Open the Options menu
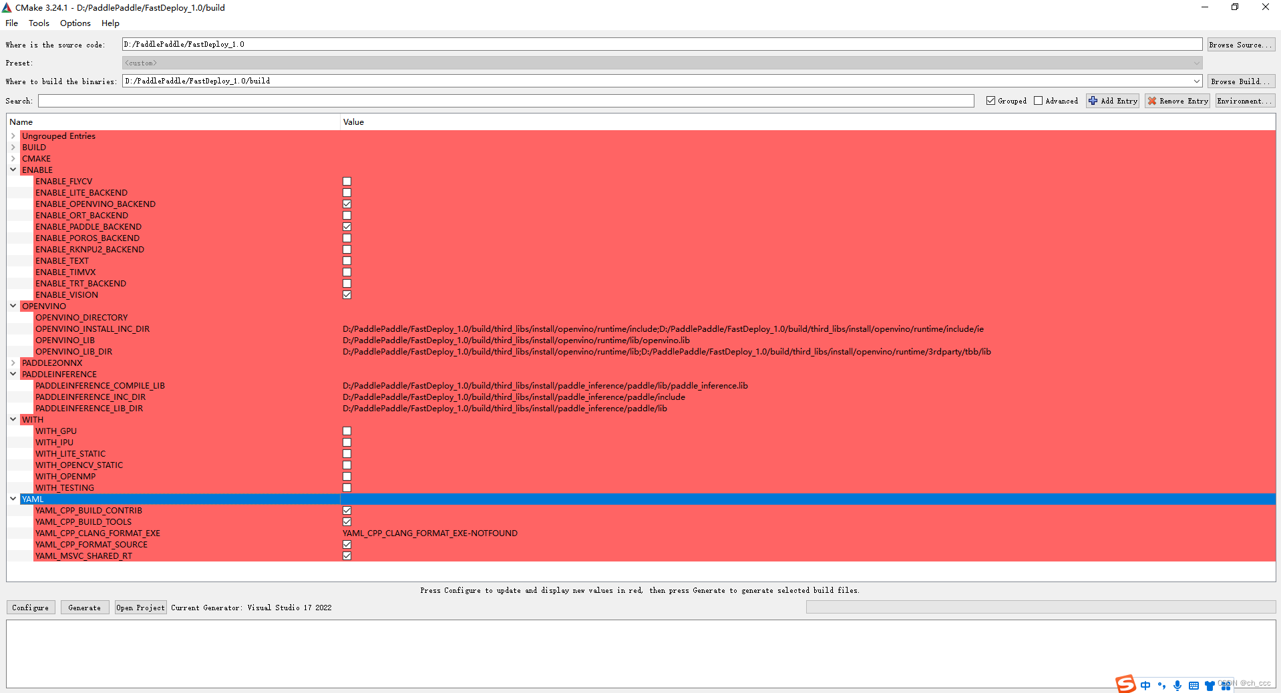 point(75,23)
